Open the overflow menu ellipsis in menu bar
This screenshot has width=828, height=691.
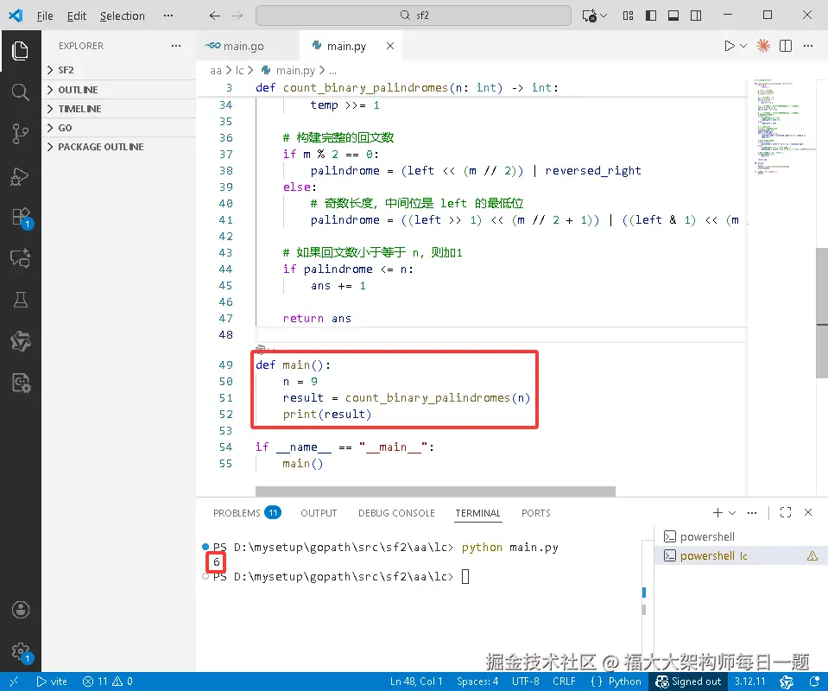point(167,16)
